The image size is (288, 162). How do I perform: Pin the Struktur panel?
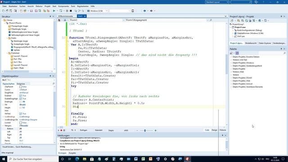(x=50, y=17)
